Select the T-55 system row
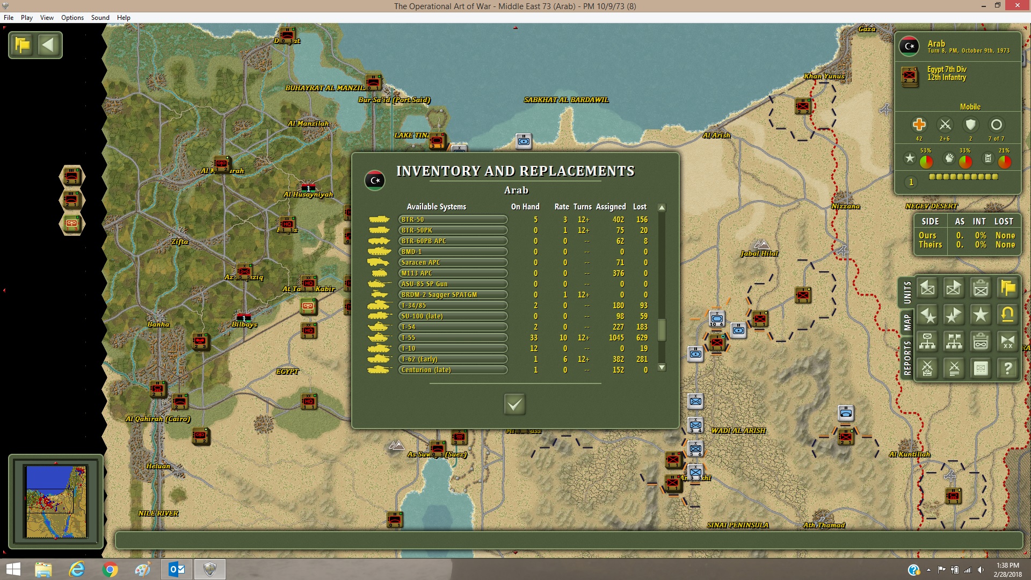Screen dimensions: 1031x580 [x=453, y=338]
